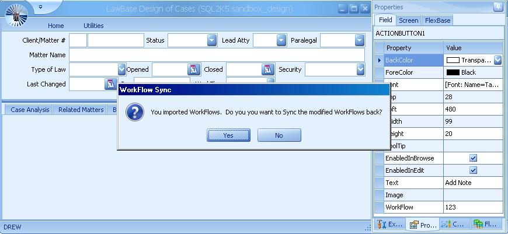
Task: Click the second Client/Matter # input box
Action: point(116,40)
